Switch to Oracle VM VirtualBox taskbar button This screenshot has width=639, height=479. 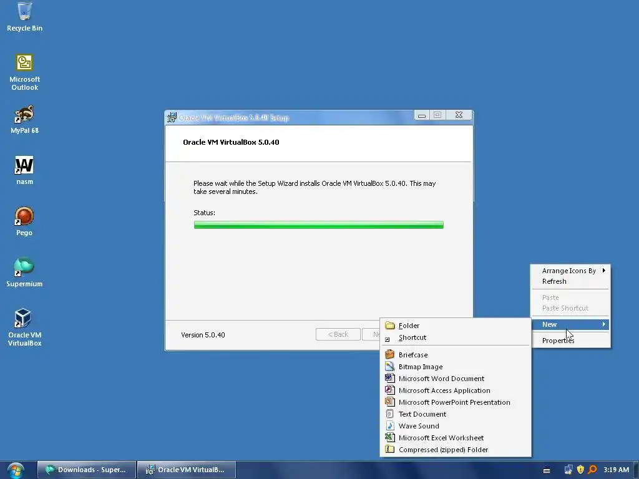pos(186,470)
